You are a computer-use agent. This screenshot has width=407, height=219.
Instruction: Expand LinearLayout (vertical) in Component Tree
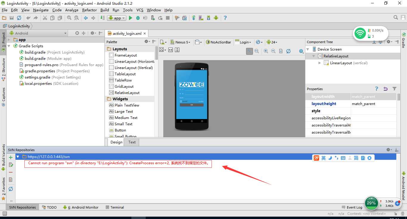coord(320,63)
